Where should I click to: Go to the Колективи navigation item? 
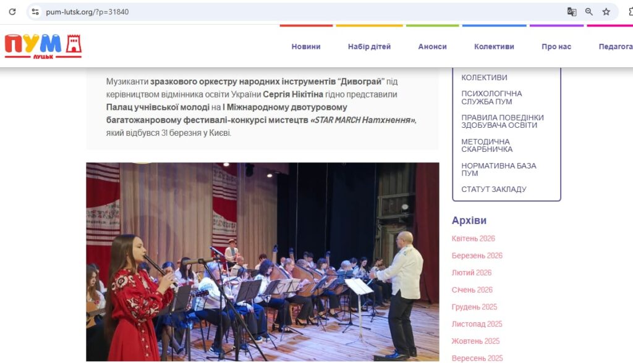[494, 46]
